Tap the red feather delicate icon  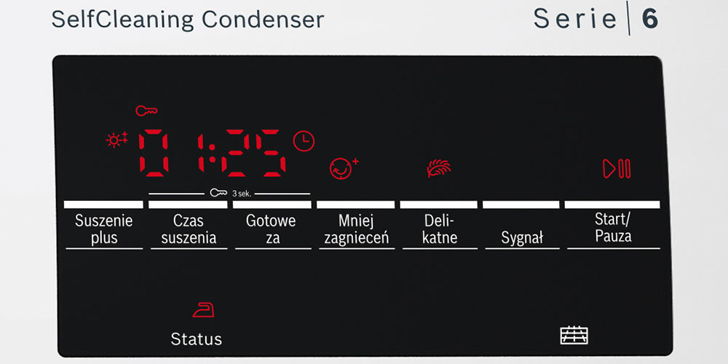[439, 168]
